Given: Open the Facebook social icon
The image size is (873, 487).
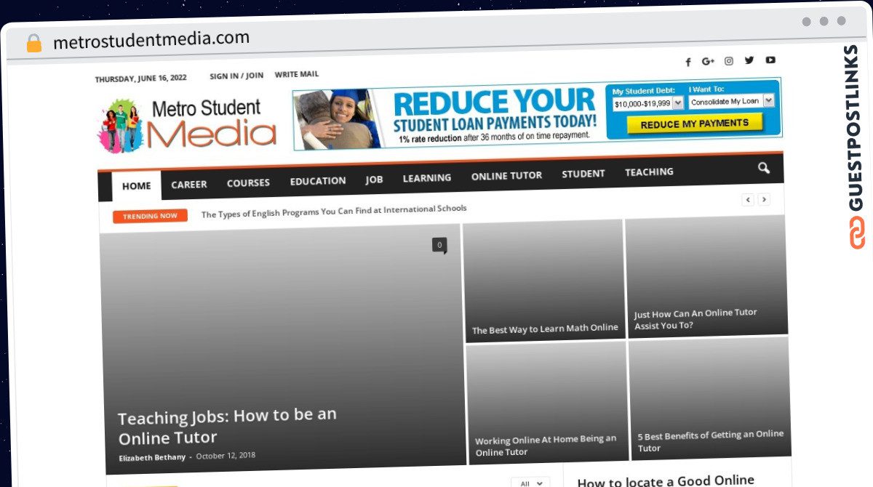Looking at the screenshot, I should tap(688, 63).
